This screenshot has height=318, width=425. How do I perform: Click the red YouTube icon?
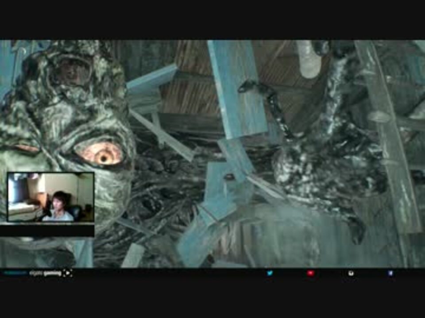(x=311, y=273)
